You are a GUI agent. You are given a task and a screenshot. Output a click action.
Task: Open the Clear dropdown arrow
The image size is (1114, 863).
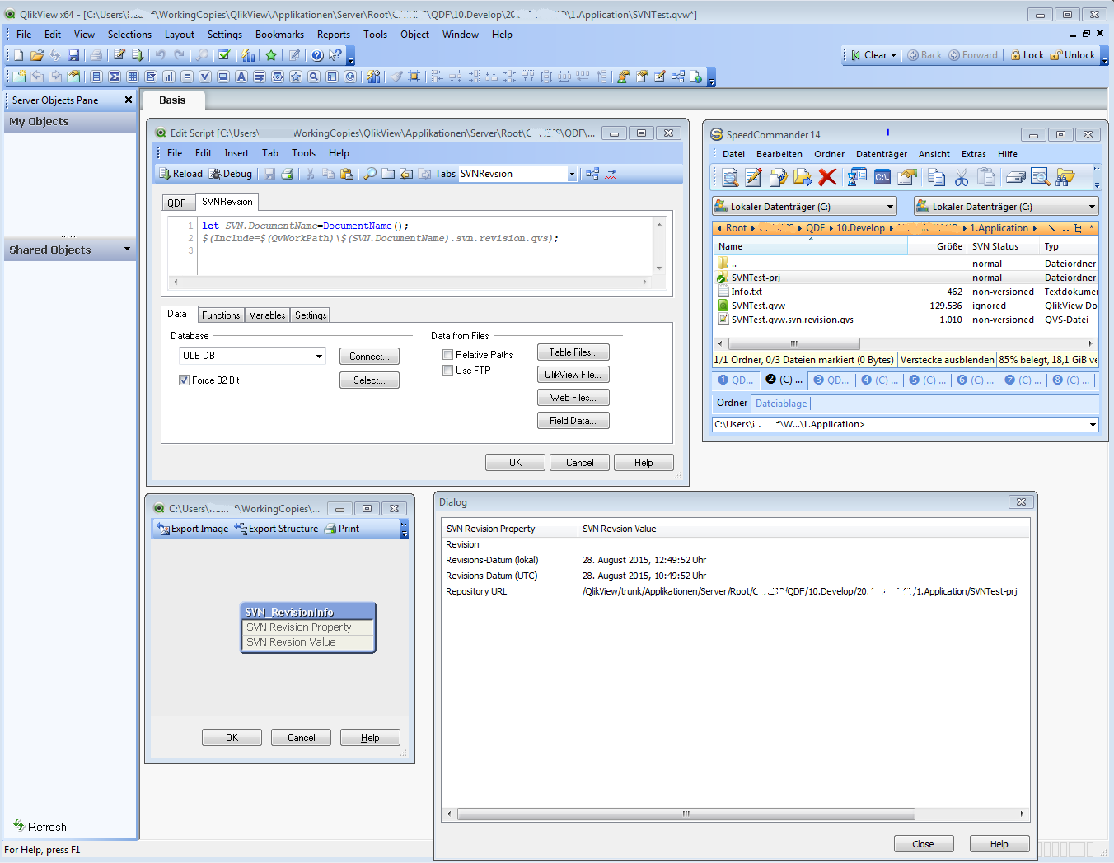click(x=893, y=55)
